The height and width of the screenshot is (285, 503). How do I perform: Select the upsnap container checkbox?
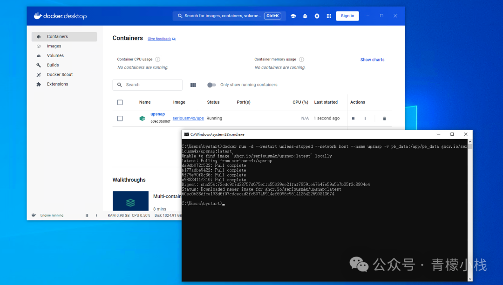pyautogui.click(x=120, y=119)
